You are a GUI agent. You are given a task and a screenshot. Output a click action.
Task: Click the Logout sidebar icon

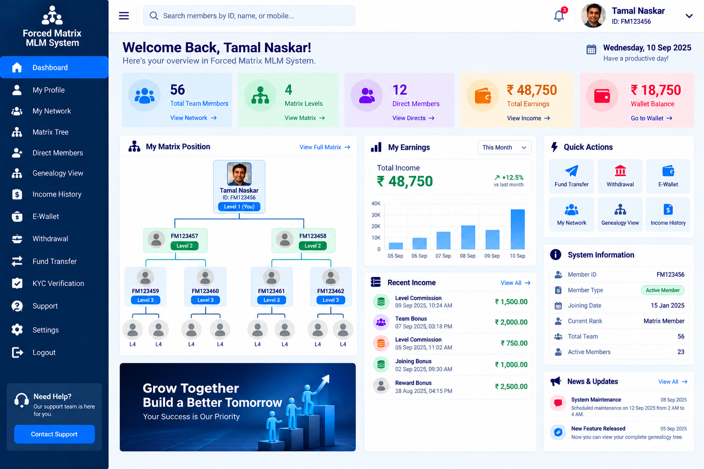click(x=17, y=352)
